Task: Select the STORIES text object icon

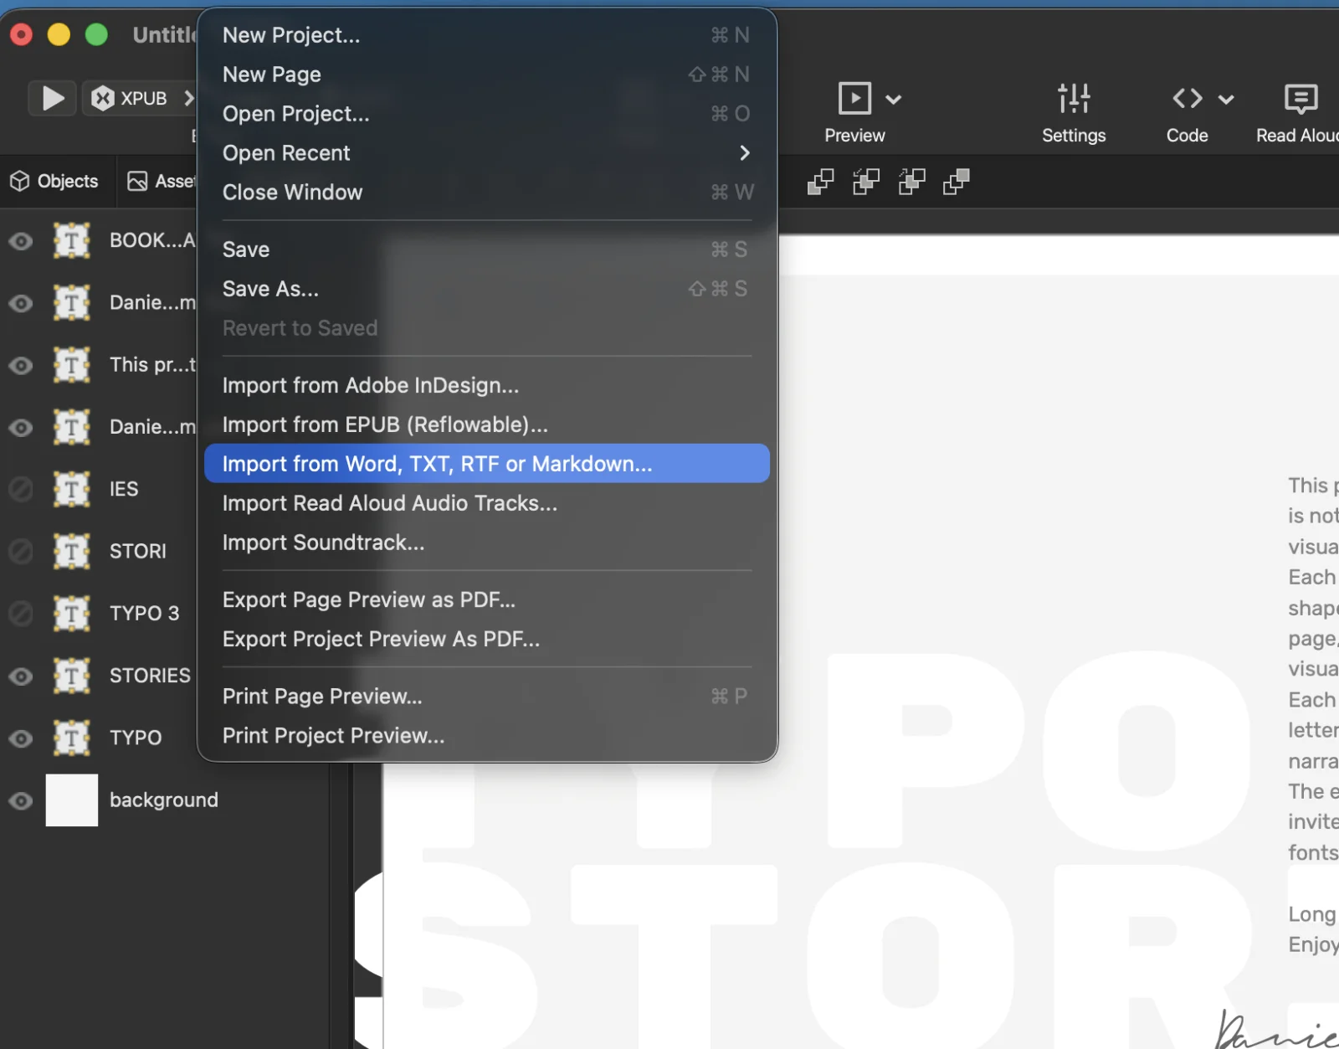Action: coord(72,676)
